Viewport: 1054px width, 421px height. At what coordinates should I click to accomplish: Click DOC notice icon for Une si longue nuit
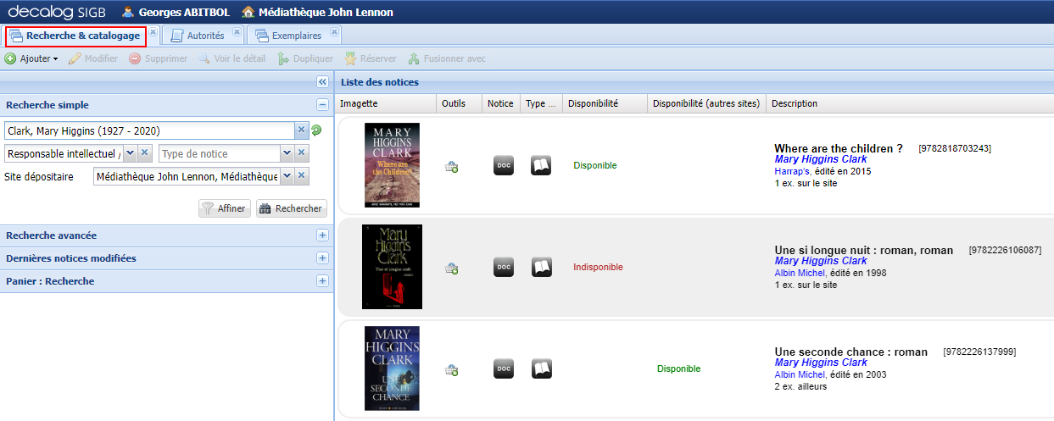504,268
